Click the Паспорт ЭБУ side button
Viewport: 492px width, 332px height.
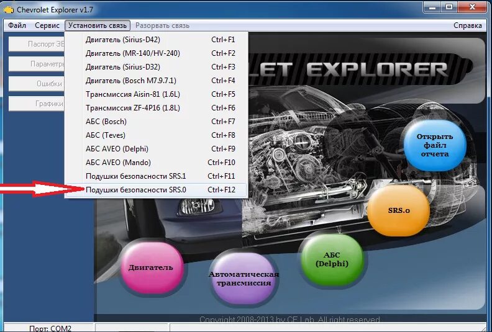click(x=37, y=44)
